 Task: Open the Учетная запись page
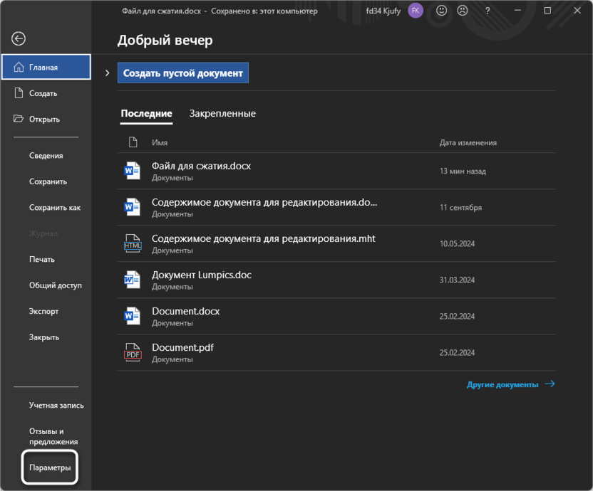(x=56, y=406)
